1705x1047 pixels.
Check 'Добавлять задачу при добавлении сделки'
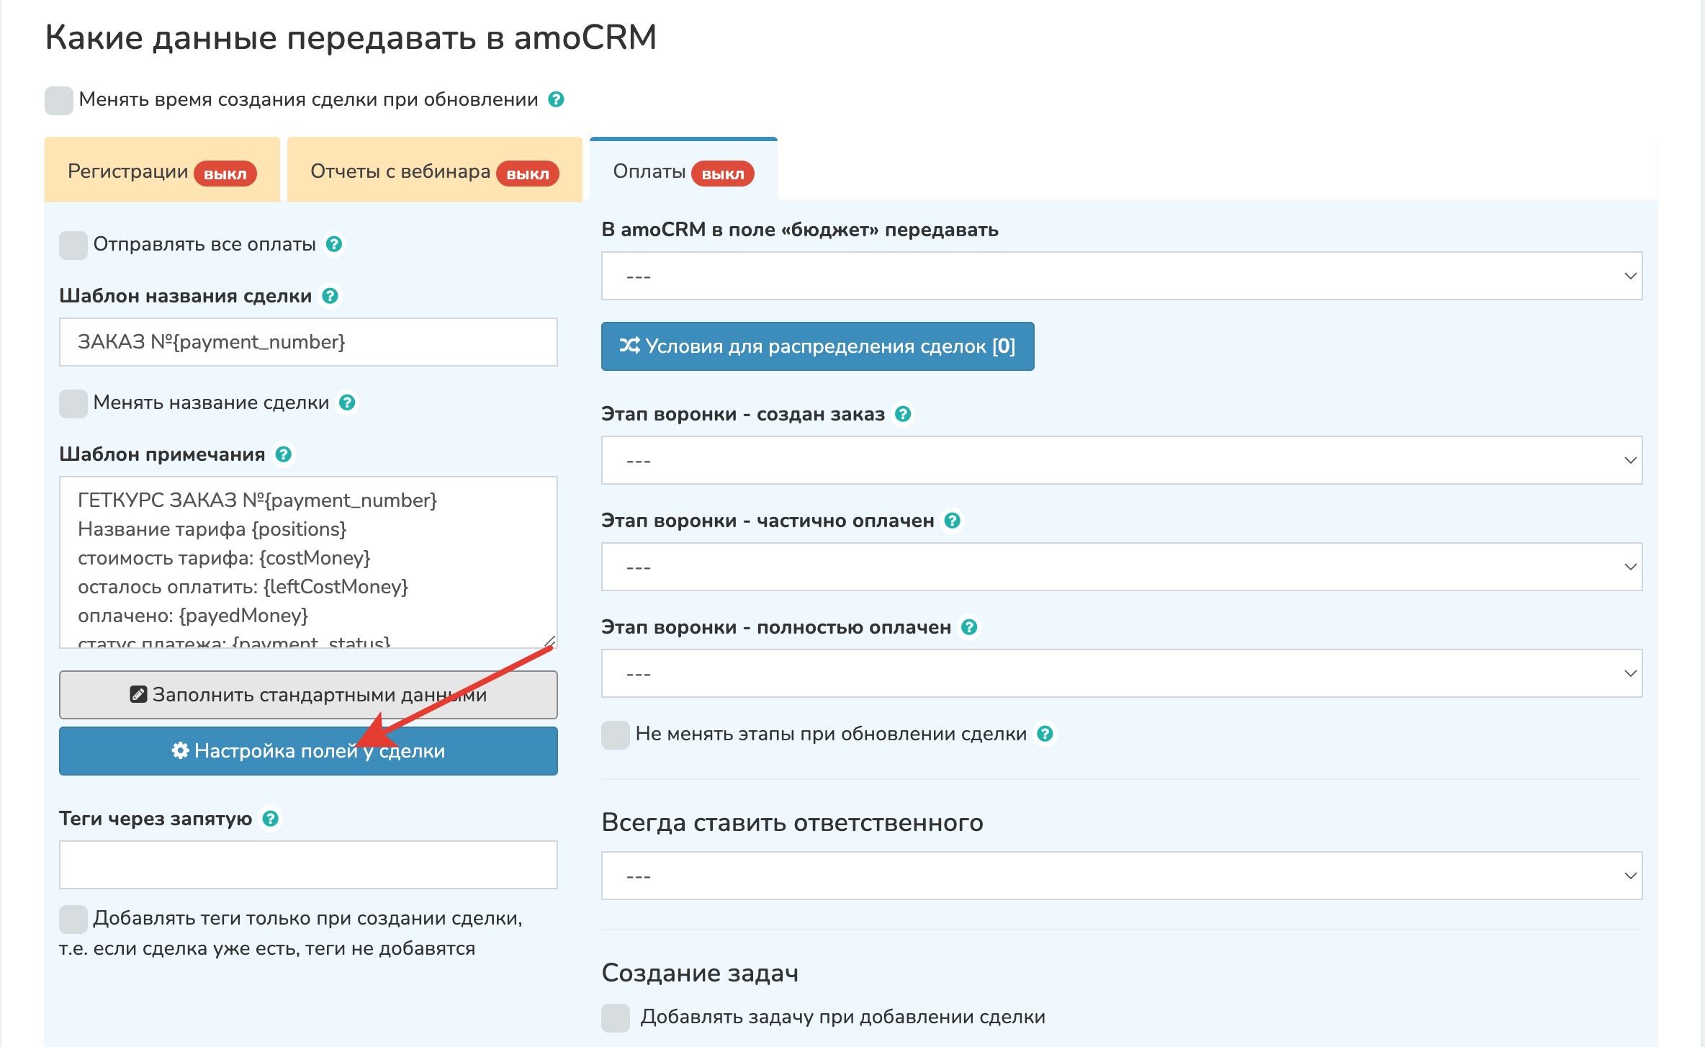coord(616,1017)
